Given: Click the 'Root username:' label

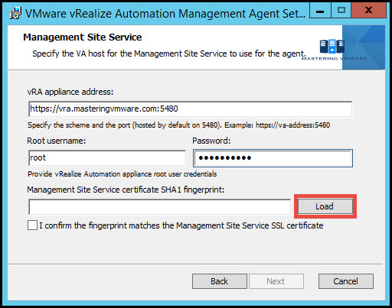Looking at the screenshot, I should (57, 141).
